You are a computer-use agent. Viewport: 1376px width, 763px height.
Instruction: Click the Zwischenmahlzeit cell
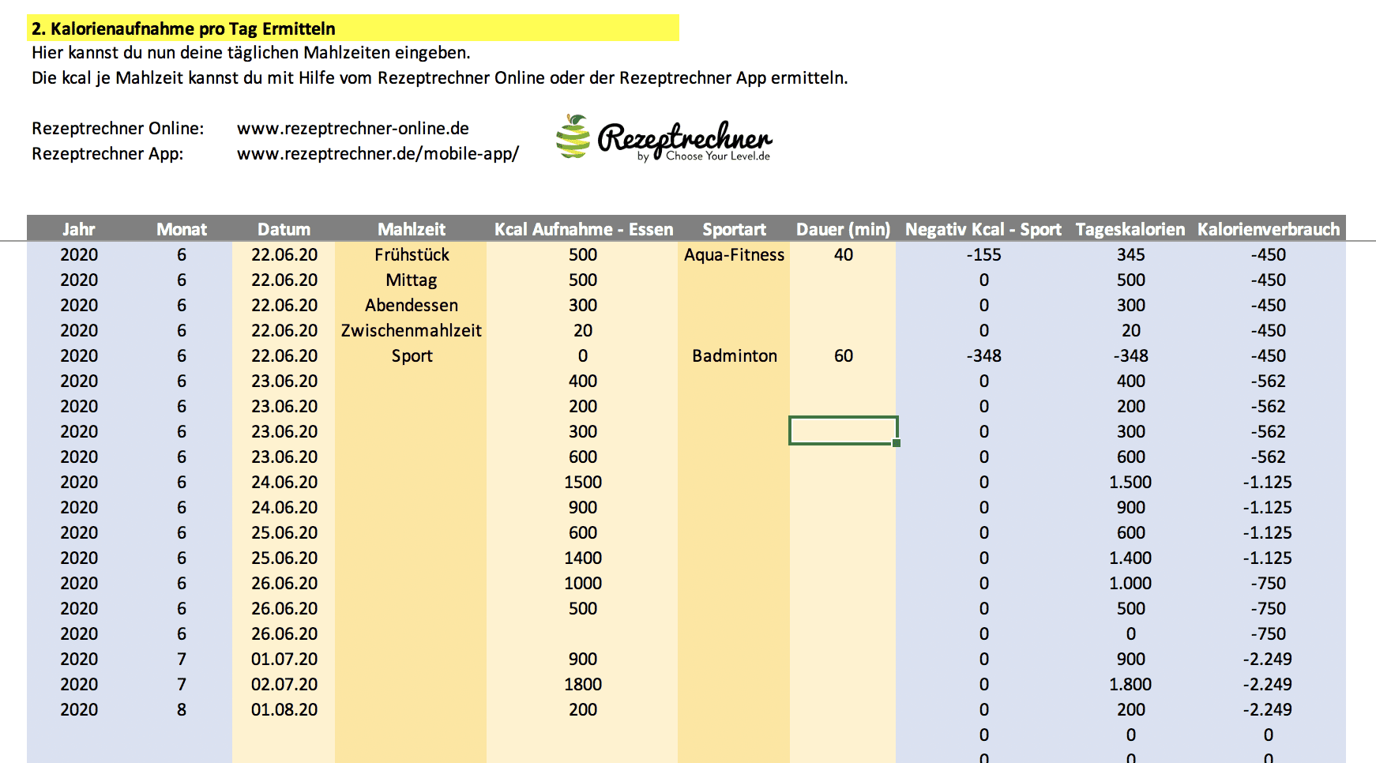(x=411, y=330)
